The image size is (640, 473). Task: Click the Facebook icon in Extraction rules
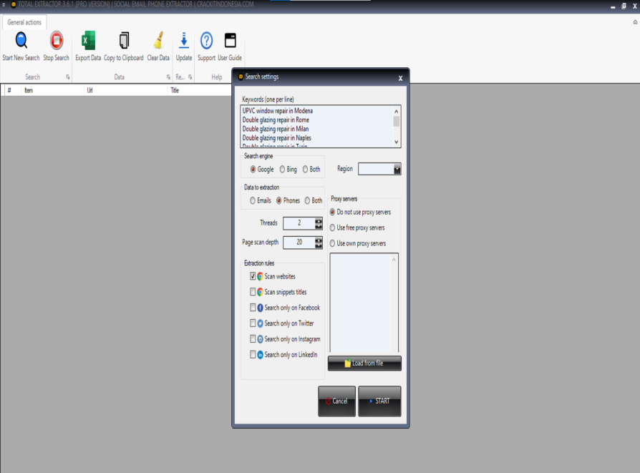[x=260, y=308]
